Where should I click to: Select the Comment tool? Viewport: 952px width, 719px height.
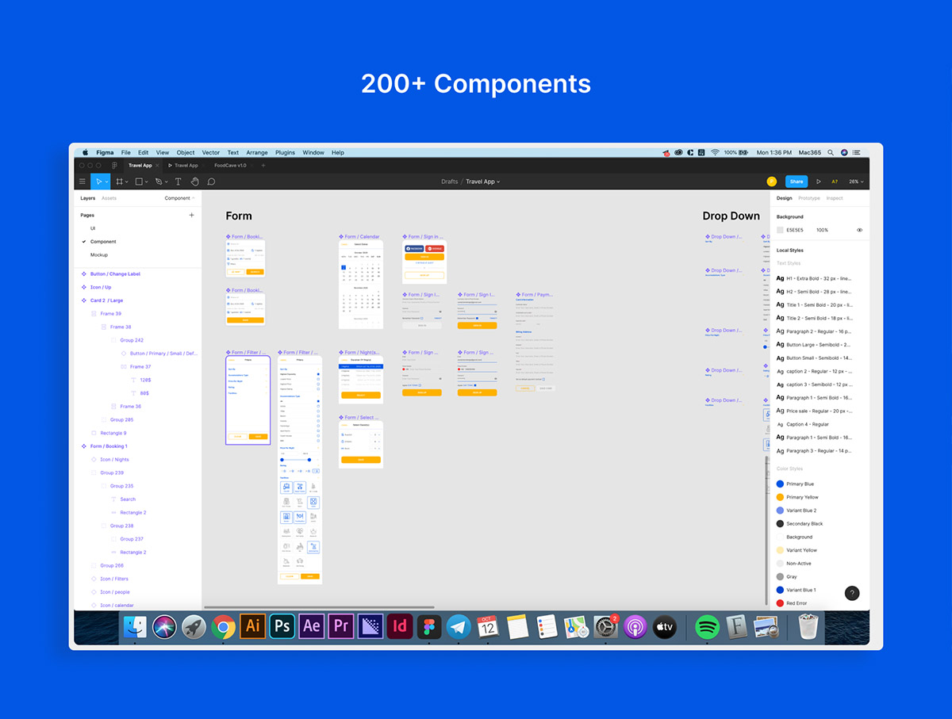point(211,182)
